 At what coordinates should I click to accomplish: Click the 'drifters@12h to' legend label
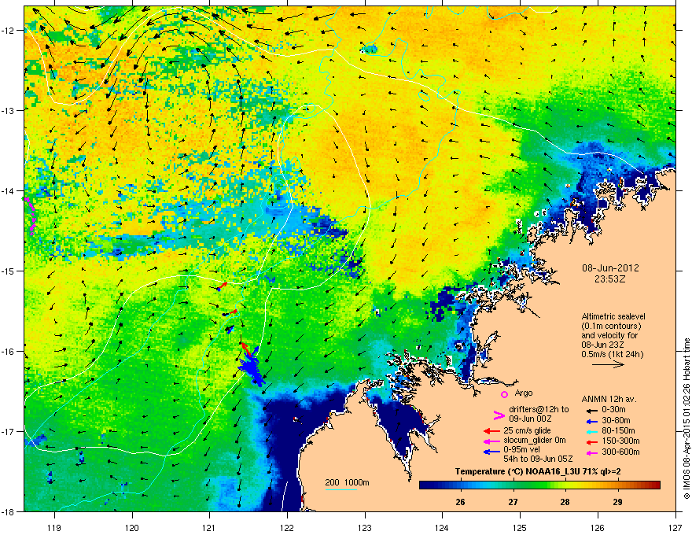[x=539, y=409]
